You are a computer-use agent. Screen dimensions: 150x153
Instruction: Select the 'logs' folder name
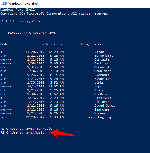(98, 87)
